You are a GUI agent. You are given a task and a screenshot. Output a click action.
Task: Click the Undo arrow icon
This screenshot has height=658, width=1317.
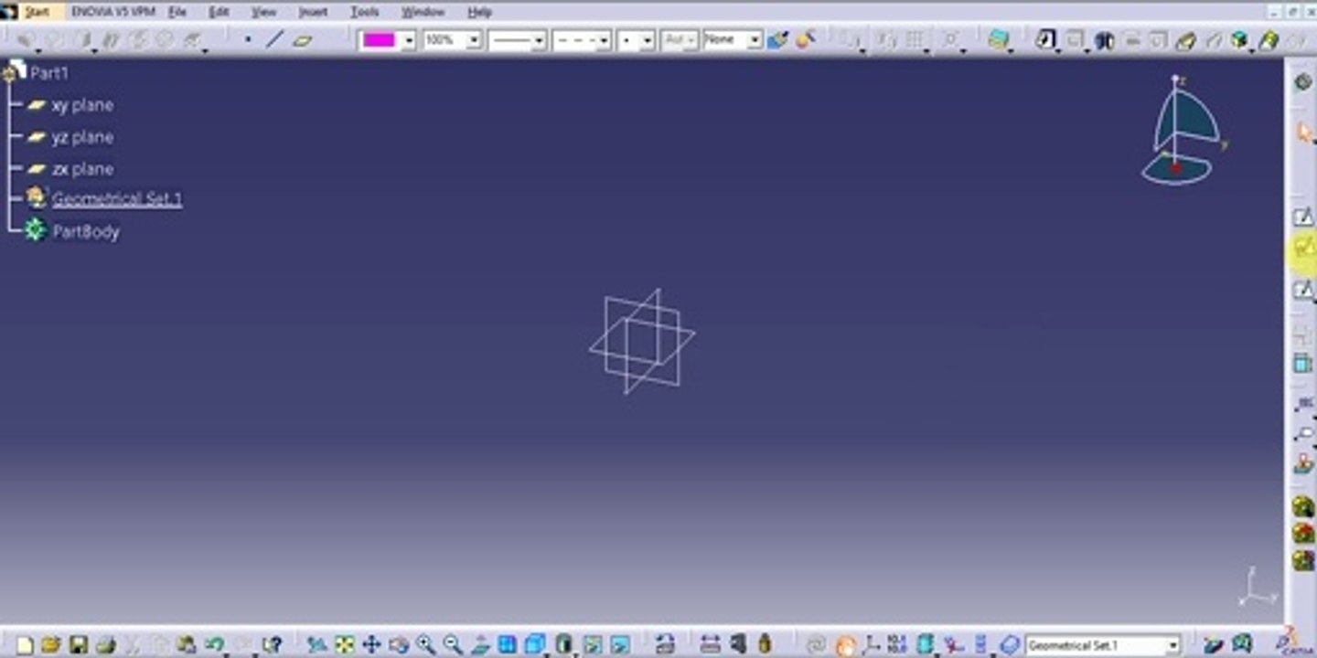coord(215,644)
